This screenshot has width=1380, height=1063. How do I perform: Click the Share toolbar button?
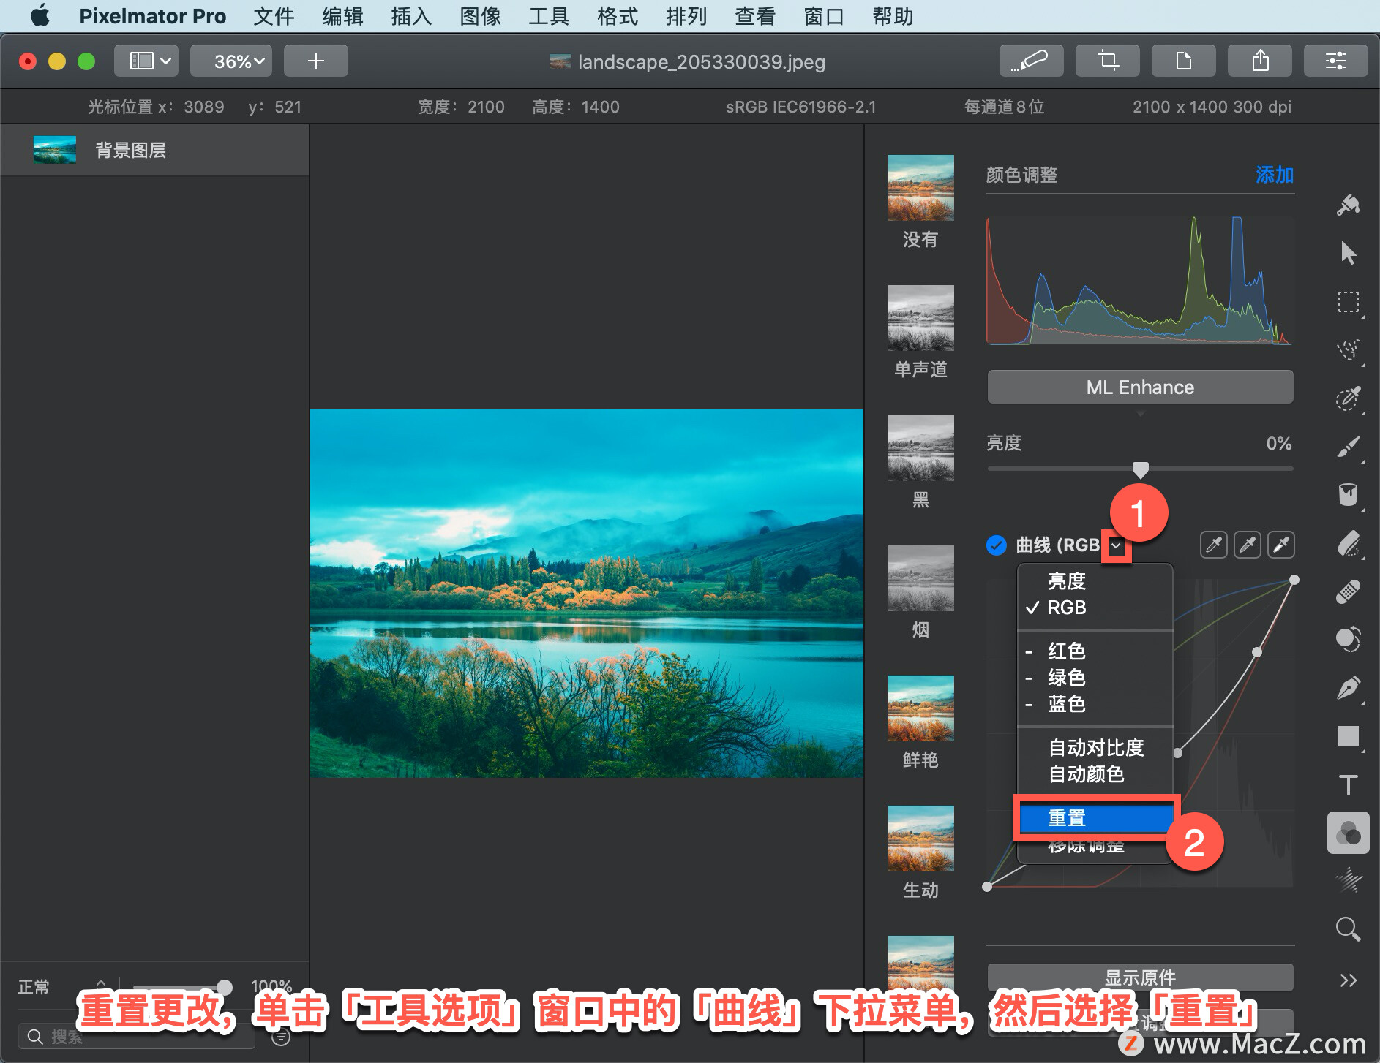1259,60
